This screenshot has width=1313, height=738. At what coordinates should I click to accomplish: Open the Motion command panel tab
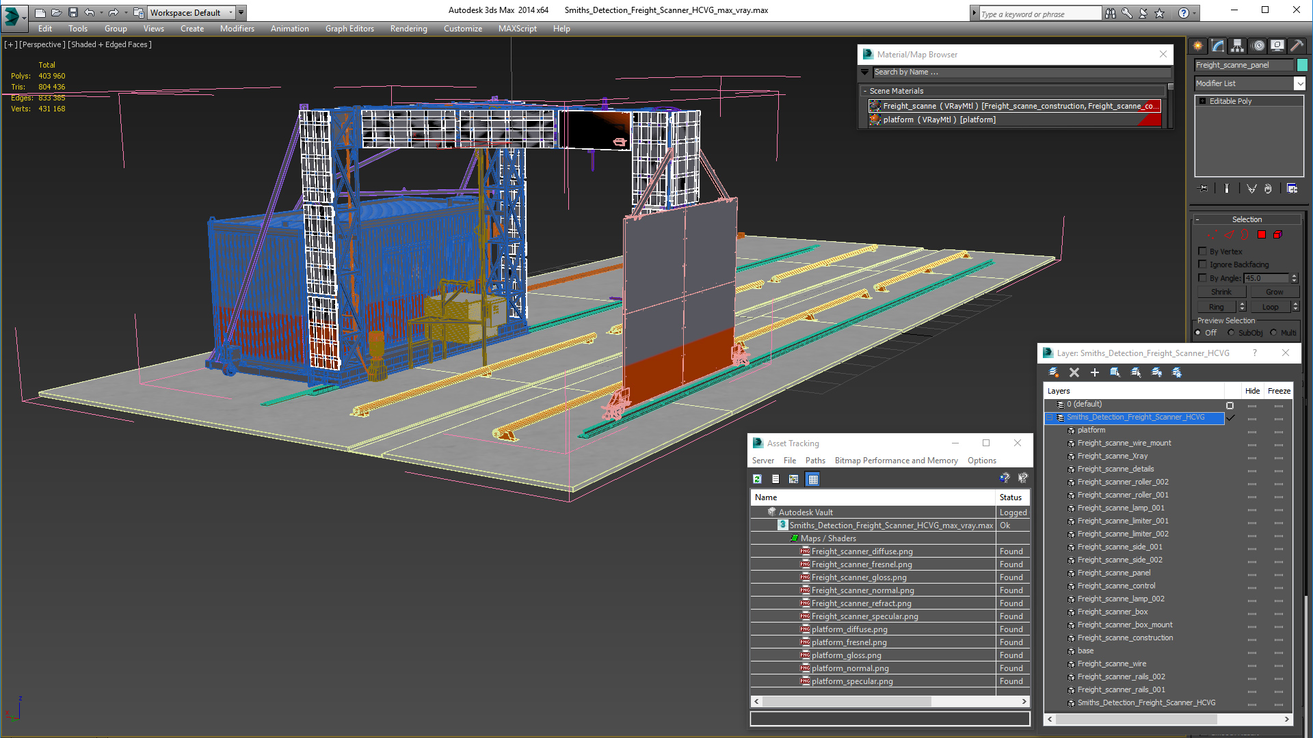pos(1258,46)
